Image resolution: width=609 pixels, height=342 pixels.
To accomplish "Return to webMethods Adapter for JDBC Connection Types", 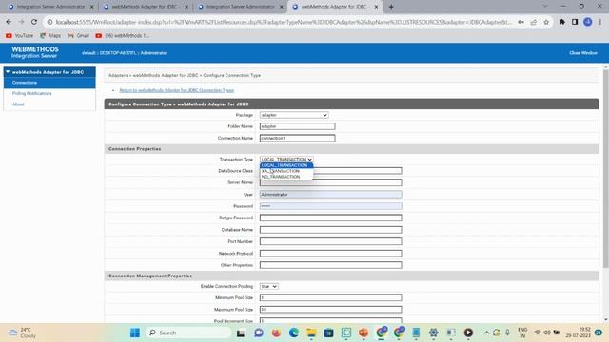I will [177, 90].
